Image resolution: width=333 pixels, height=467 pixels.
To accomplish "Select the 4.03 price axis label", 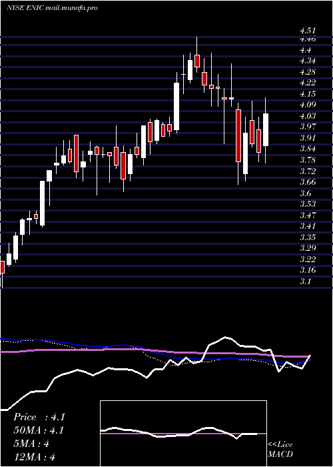I will point(308,116).
